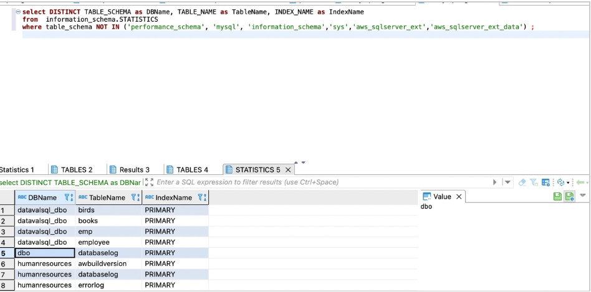Select the 'books' cell
This screenshot has height=292, width=591.
(x=108, y=220)
